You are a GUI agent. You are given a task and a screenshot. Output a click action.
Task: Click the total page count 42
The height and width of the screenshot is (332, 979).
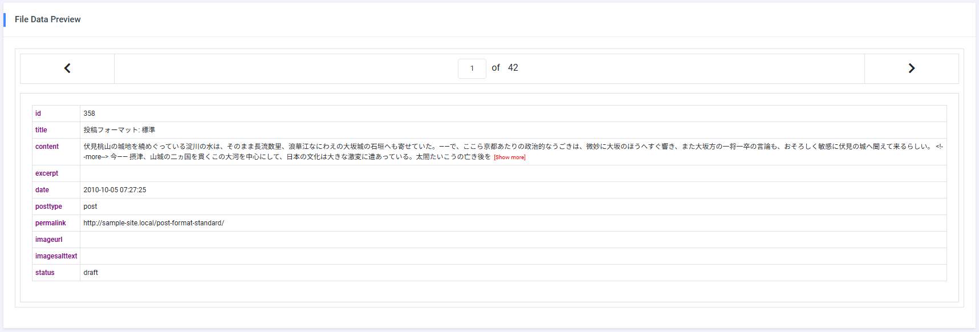click(x=513, y=68)
